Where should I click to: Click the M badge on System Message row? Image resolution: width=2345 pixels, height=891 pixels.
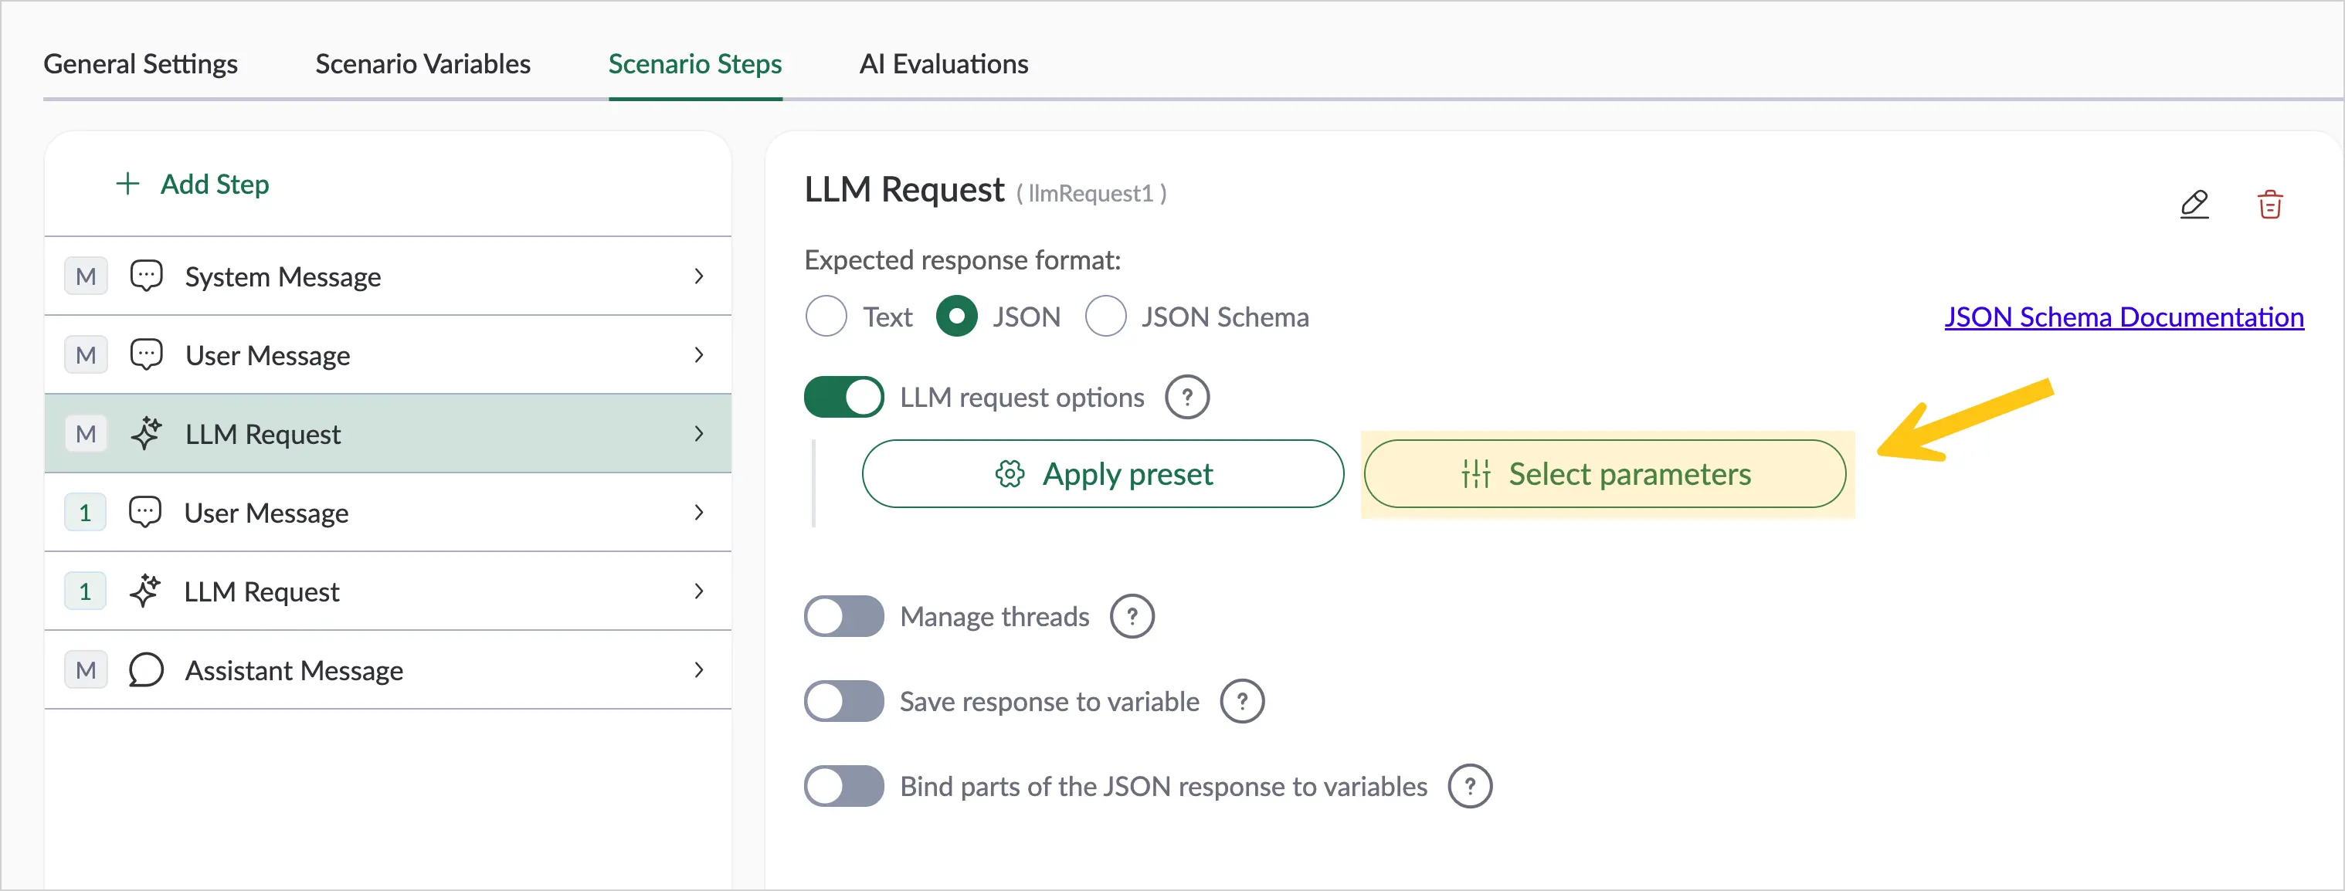(86, 276)
